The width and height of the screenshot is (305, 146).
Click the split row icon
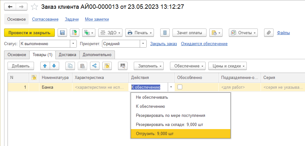(95, 66)
